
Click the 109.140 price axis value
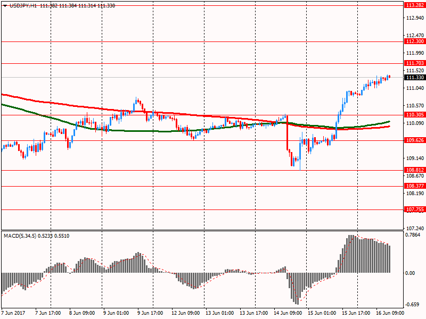(415, 158)
